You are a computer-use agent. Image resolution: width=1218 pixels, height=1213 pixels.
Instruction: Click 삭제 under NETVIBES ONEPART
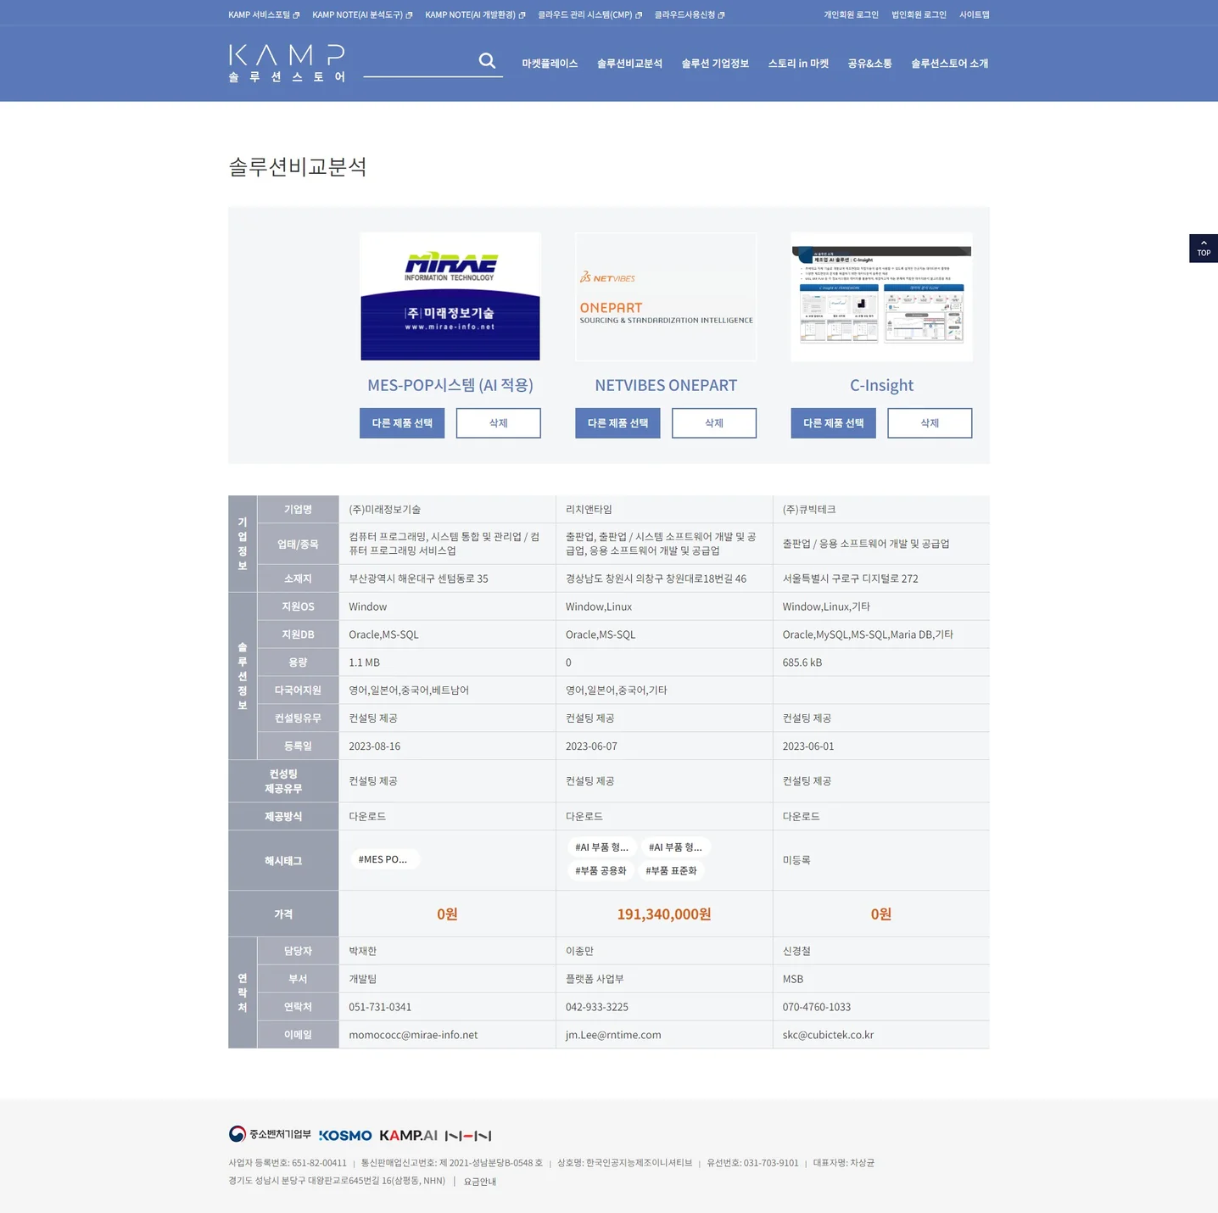714,423
